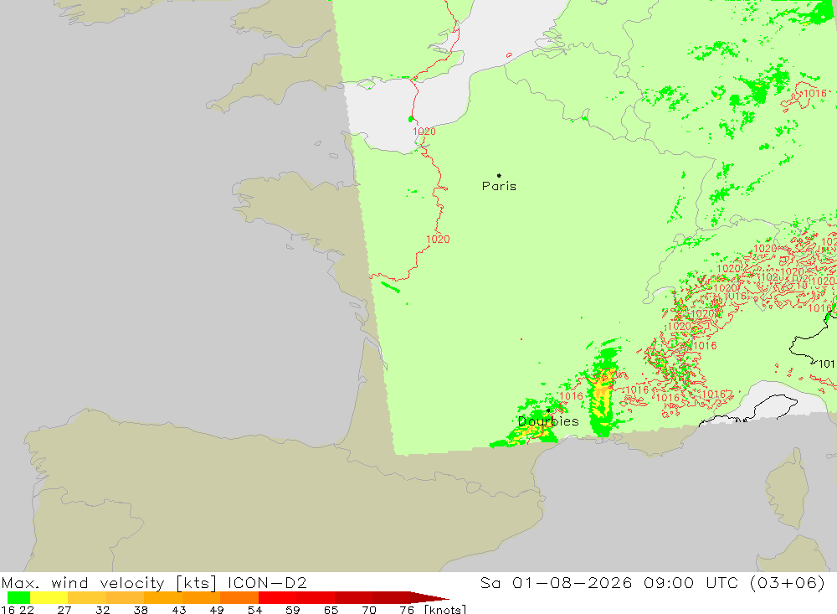Select the bright red 54–59 knots legend swatch
The width and height of the screenshot is (837, 614).
point(278,597)
